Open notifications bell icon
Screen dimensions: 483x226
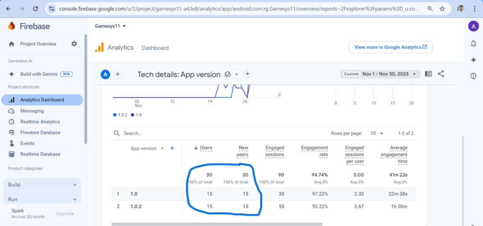tap(473, 43)
